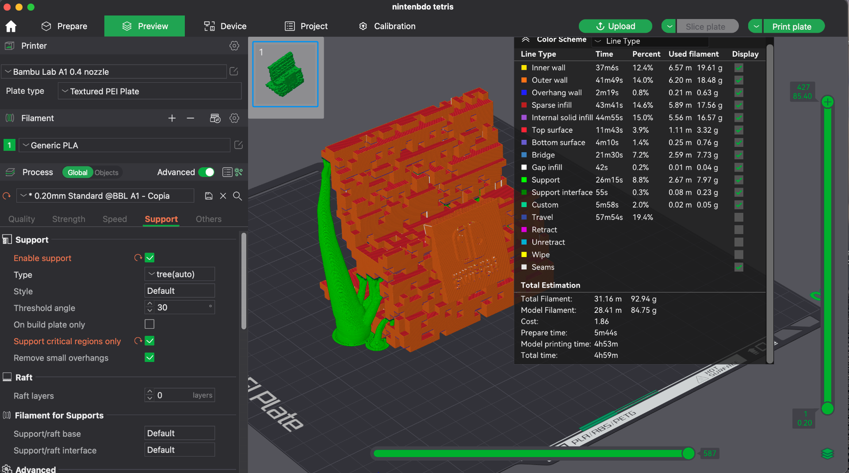Click the Home icon
Viewport: 849px width, 473px height.
(x=11, y=27)
